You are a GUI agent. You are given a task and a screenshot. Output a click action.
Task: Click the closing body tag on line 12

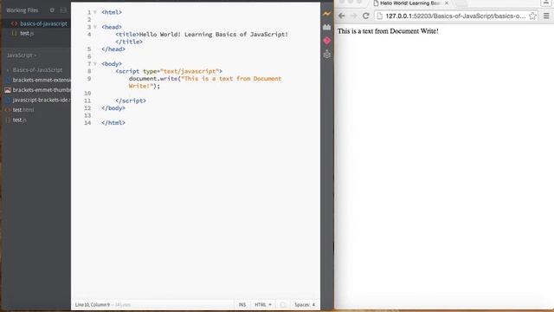click(x=113, y=108)
